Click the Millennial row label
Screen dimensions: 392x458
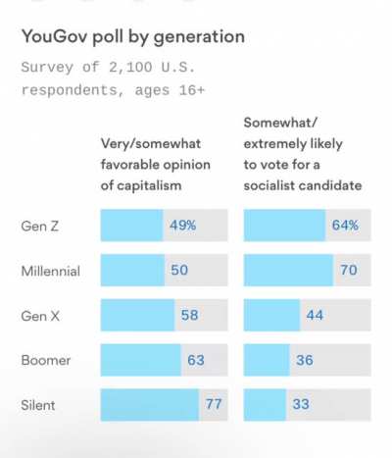[x=51, y=271]
